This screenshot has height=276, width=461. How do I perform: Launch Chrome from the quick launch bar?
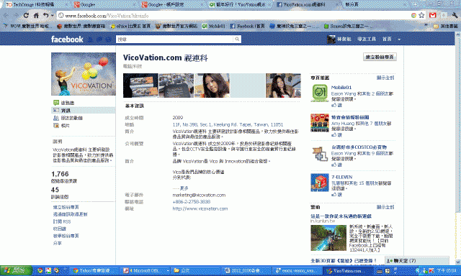click(x=40, y=270)
